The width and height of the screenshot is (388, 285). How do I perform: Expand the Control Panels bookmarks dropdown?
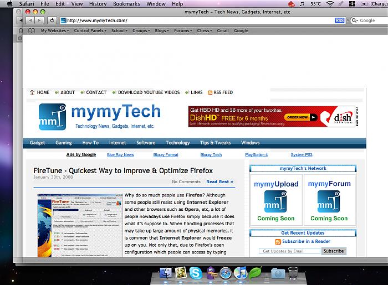pyautogui.click(x=90, y=30)
